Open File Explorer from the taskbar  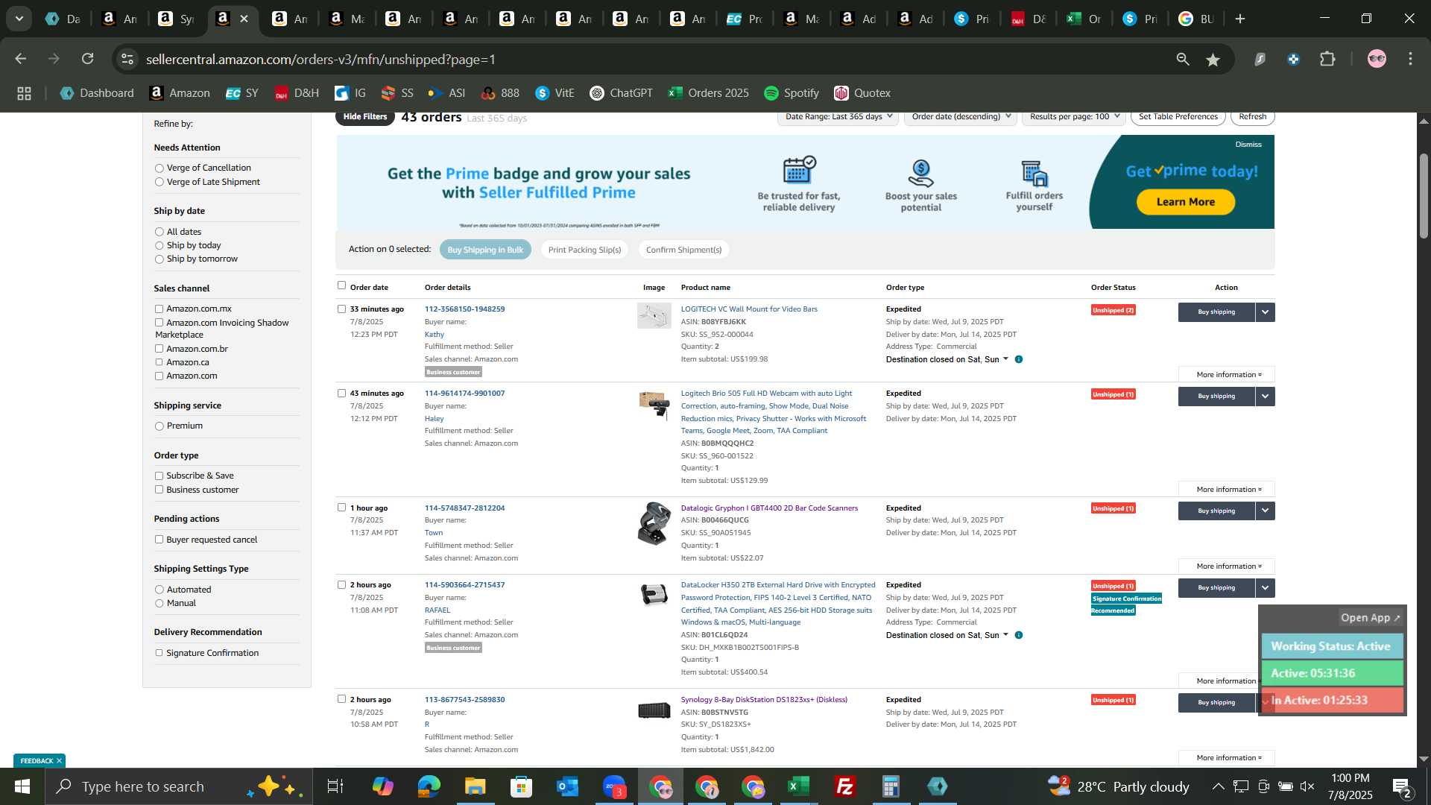coord(475,786)
